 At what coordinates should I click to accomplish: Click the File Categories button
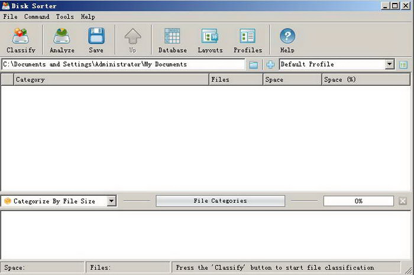[220, 201]
